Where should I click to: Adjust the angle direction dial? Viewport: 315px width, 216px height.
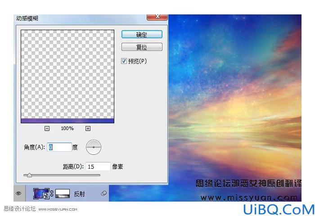pyautogui.click(x=94, y=147)
